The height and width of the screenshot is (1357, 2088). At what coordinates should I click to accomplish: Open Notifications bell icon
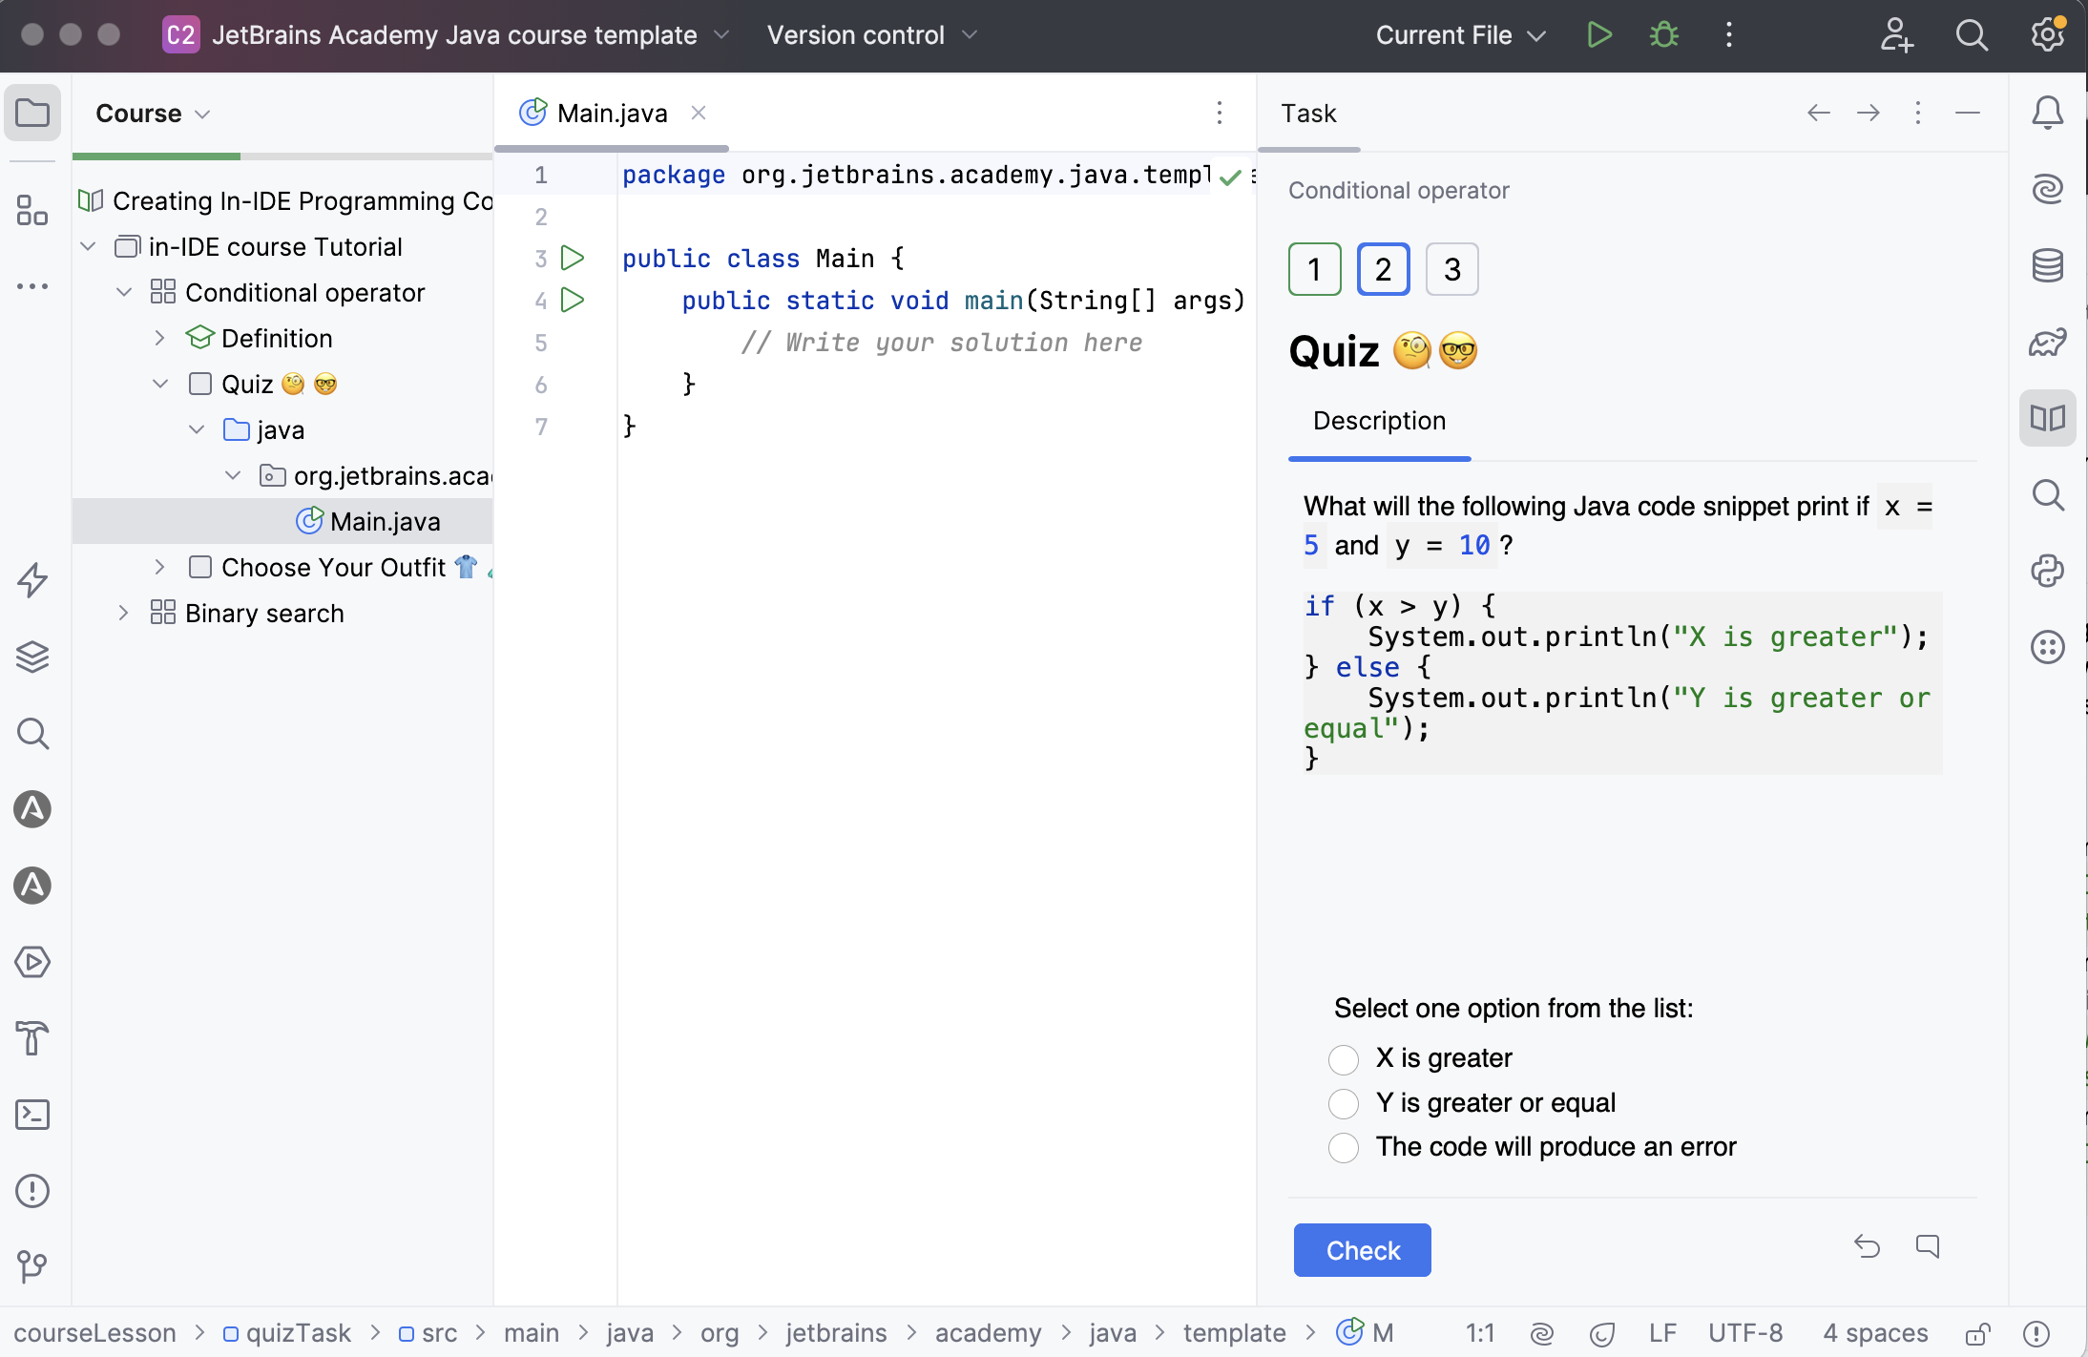(2048, 113)
